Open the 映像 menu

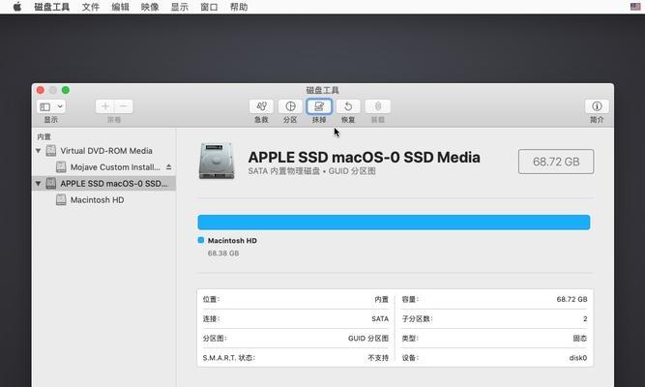150,7
